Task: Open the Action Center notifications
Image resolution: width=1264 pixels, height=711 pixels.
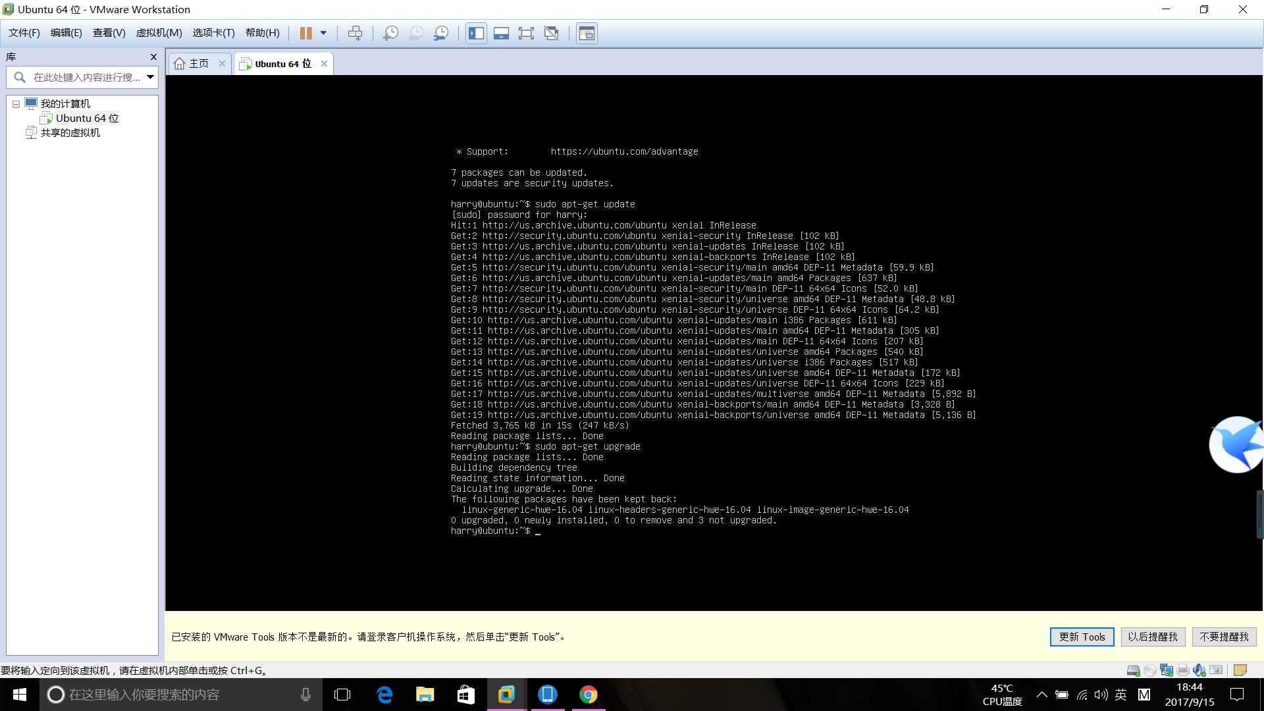Action: (1237, 695)
